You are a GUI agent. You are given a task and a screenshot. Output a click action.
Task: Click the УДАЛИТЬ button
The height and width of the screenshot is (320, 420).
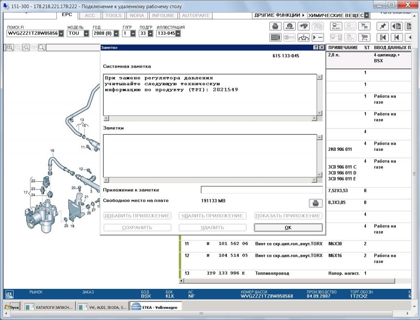click(212, 227)
